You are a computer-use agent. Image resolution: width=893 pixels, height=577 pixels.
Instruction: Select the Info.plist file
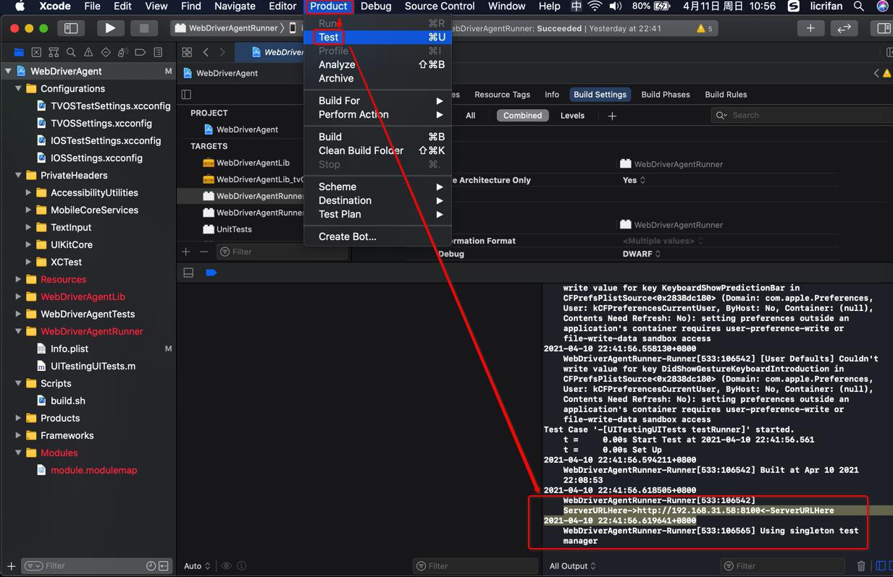(x=70, y=349)
